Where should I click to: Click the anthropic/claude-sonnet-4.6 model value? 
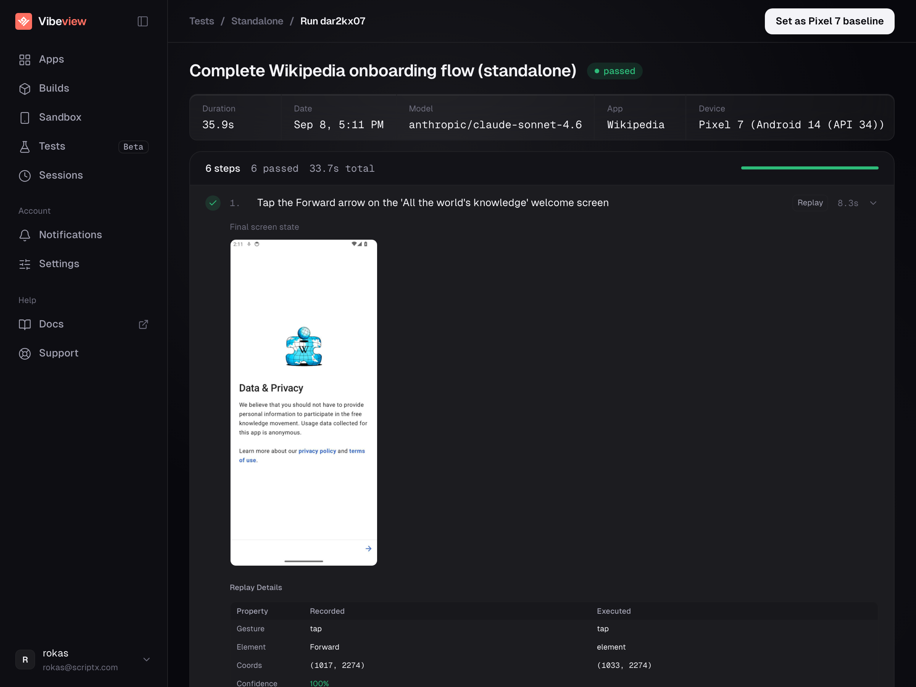(495, 125)
